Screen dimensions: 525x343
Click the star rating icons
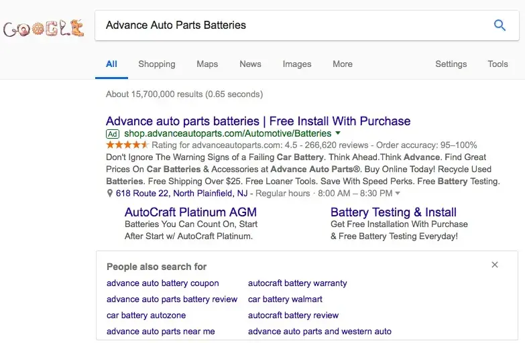click(127, 145)
